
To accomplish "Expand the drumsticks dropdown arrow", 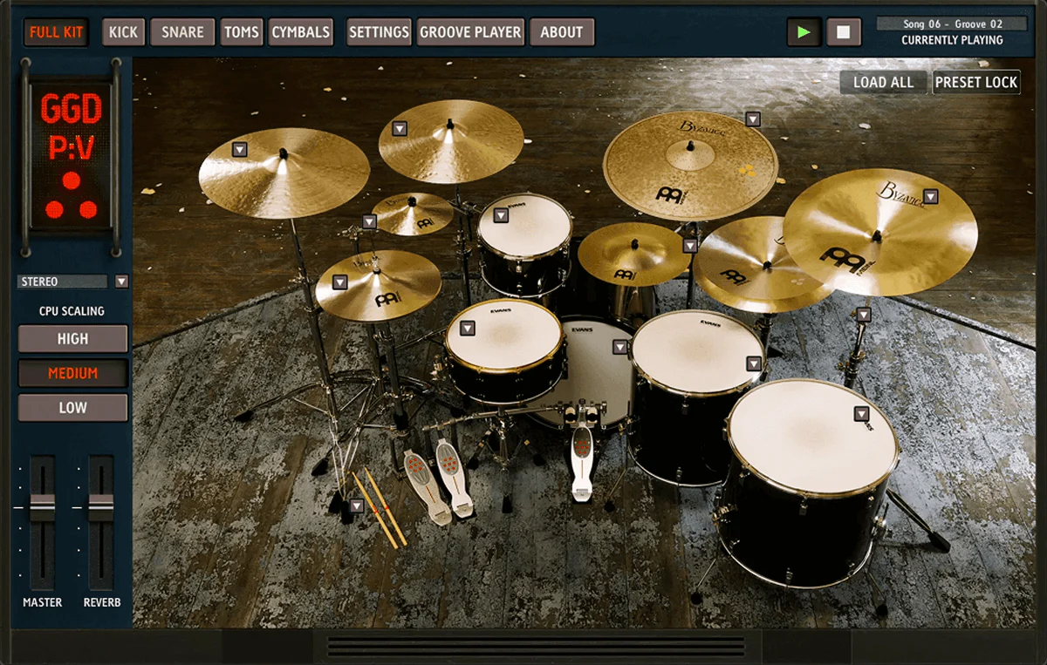I will pyautogui.click(x=357, y=506).
